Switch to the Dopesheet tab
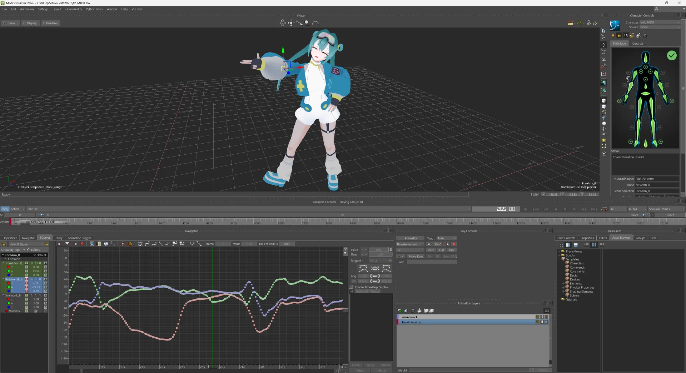 click(x=10, y=238)
